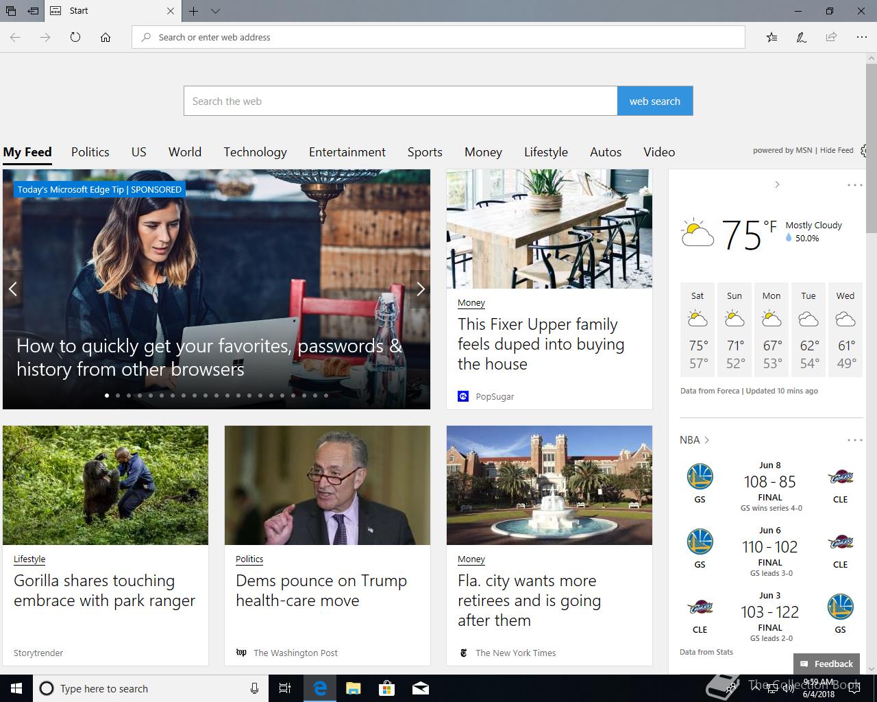
Task: Open the Windows Start menu
Action: (16, 688)
